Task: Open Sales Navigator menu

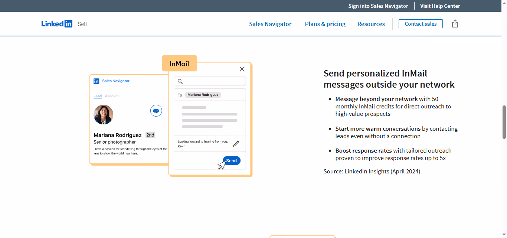Action: tap(270, 24)
